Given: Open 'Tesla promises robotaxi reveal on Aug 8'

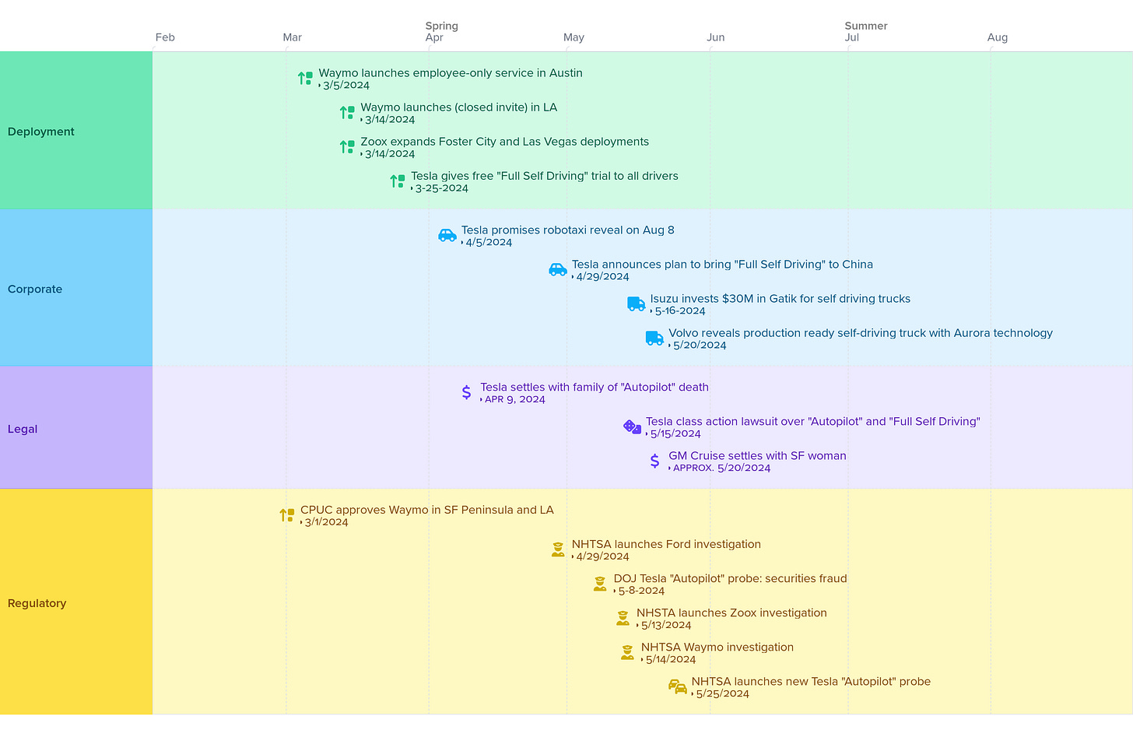Looking at the screenshot, I should (x=568, y=230).
